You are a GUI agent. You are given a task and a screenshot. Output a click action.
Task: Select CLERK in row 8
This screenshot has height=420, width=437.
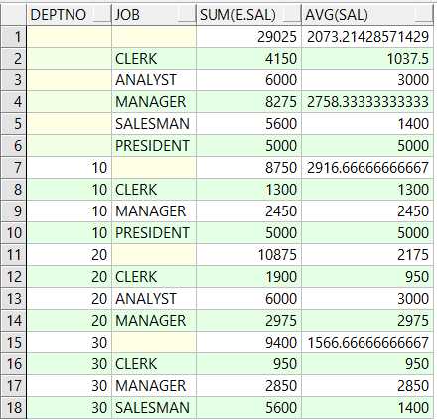click(154, 190)
